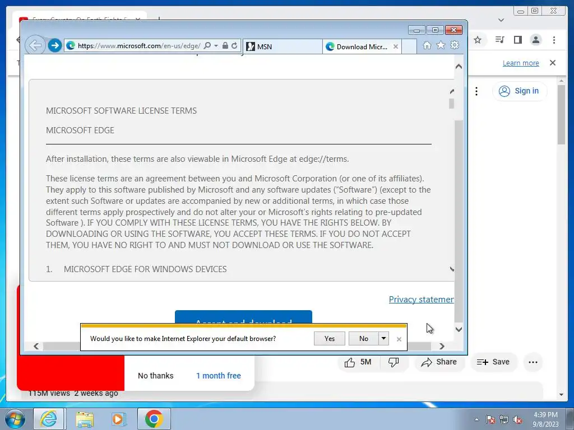The width and height of the screenshot is (574, 430).
Task: Click Share under the YouTube video
Action: 439,362
